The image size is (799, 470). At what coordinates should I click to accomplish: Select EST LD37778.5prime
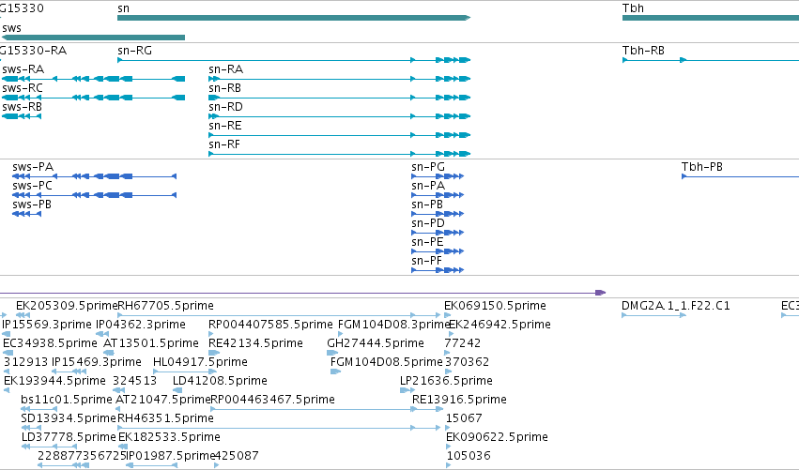coord(69,437)
